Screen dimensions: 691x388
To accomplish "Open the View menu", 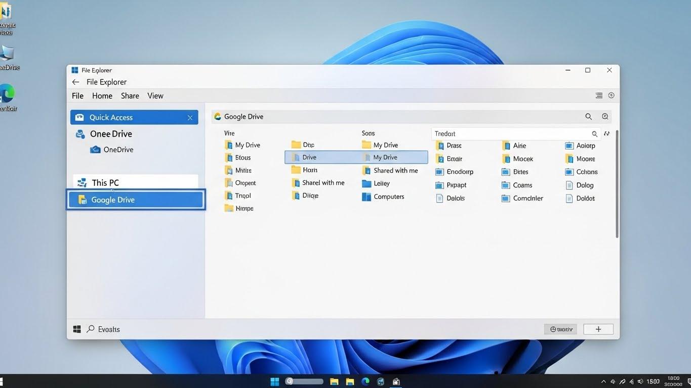I will point(155,95).
